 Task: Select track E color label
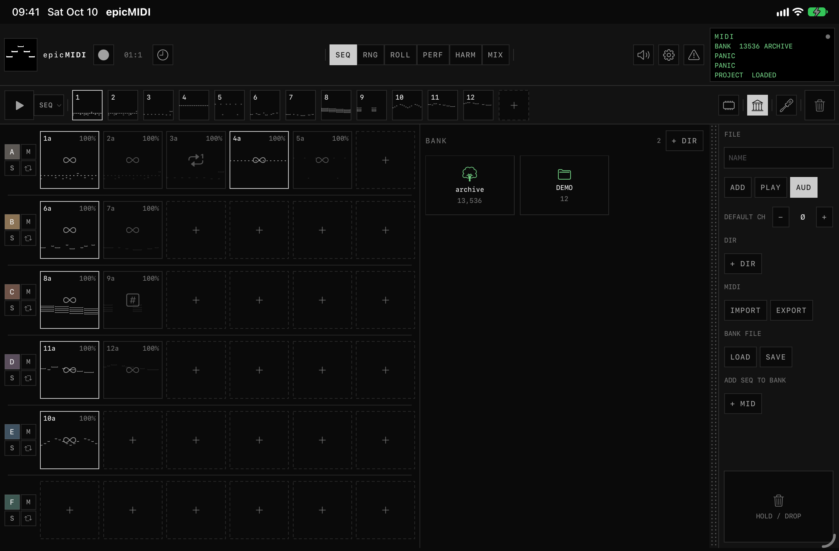[12, 432]
